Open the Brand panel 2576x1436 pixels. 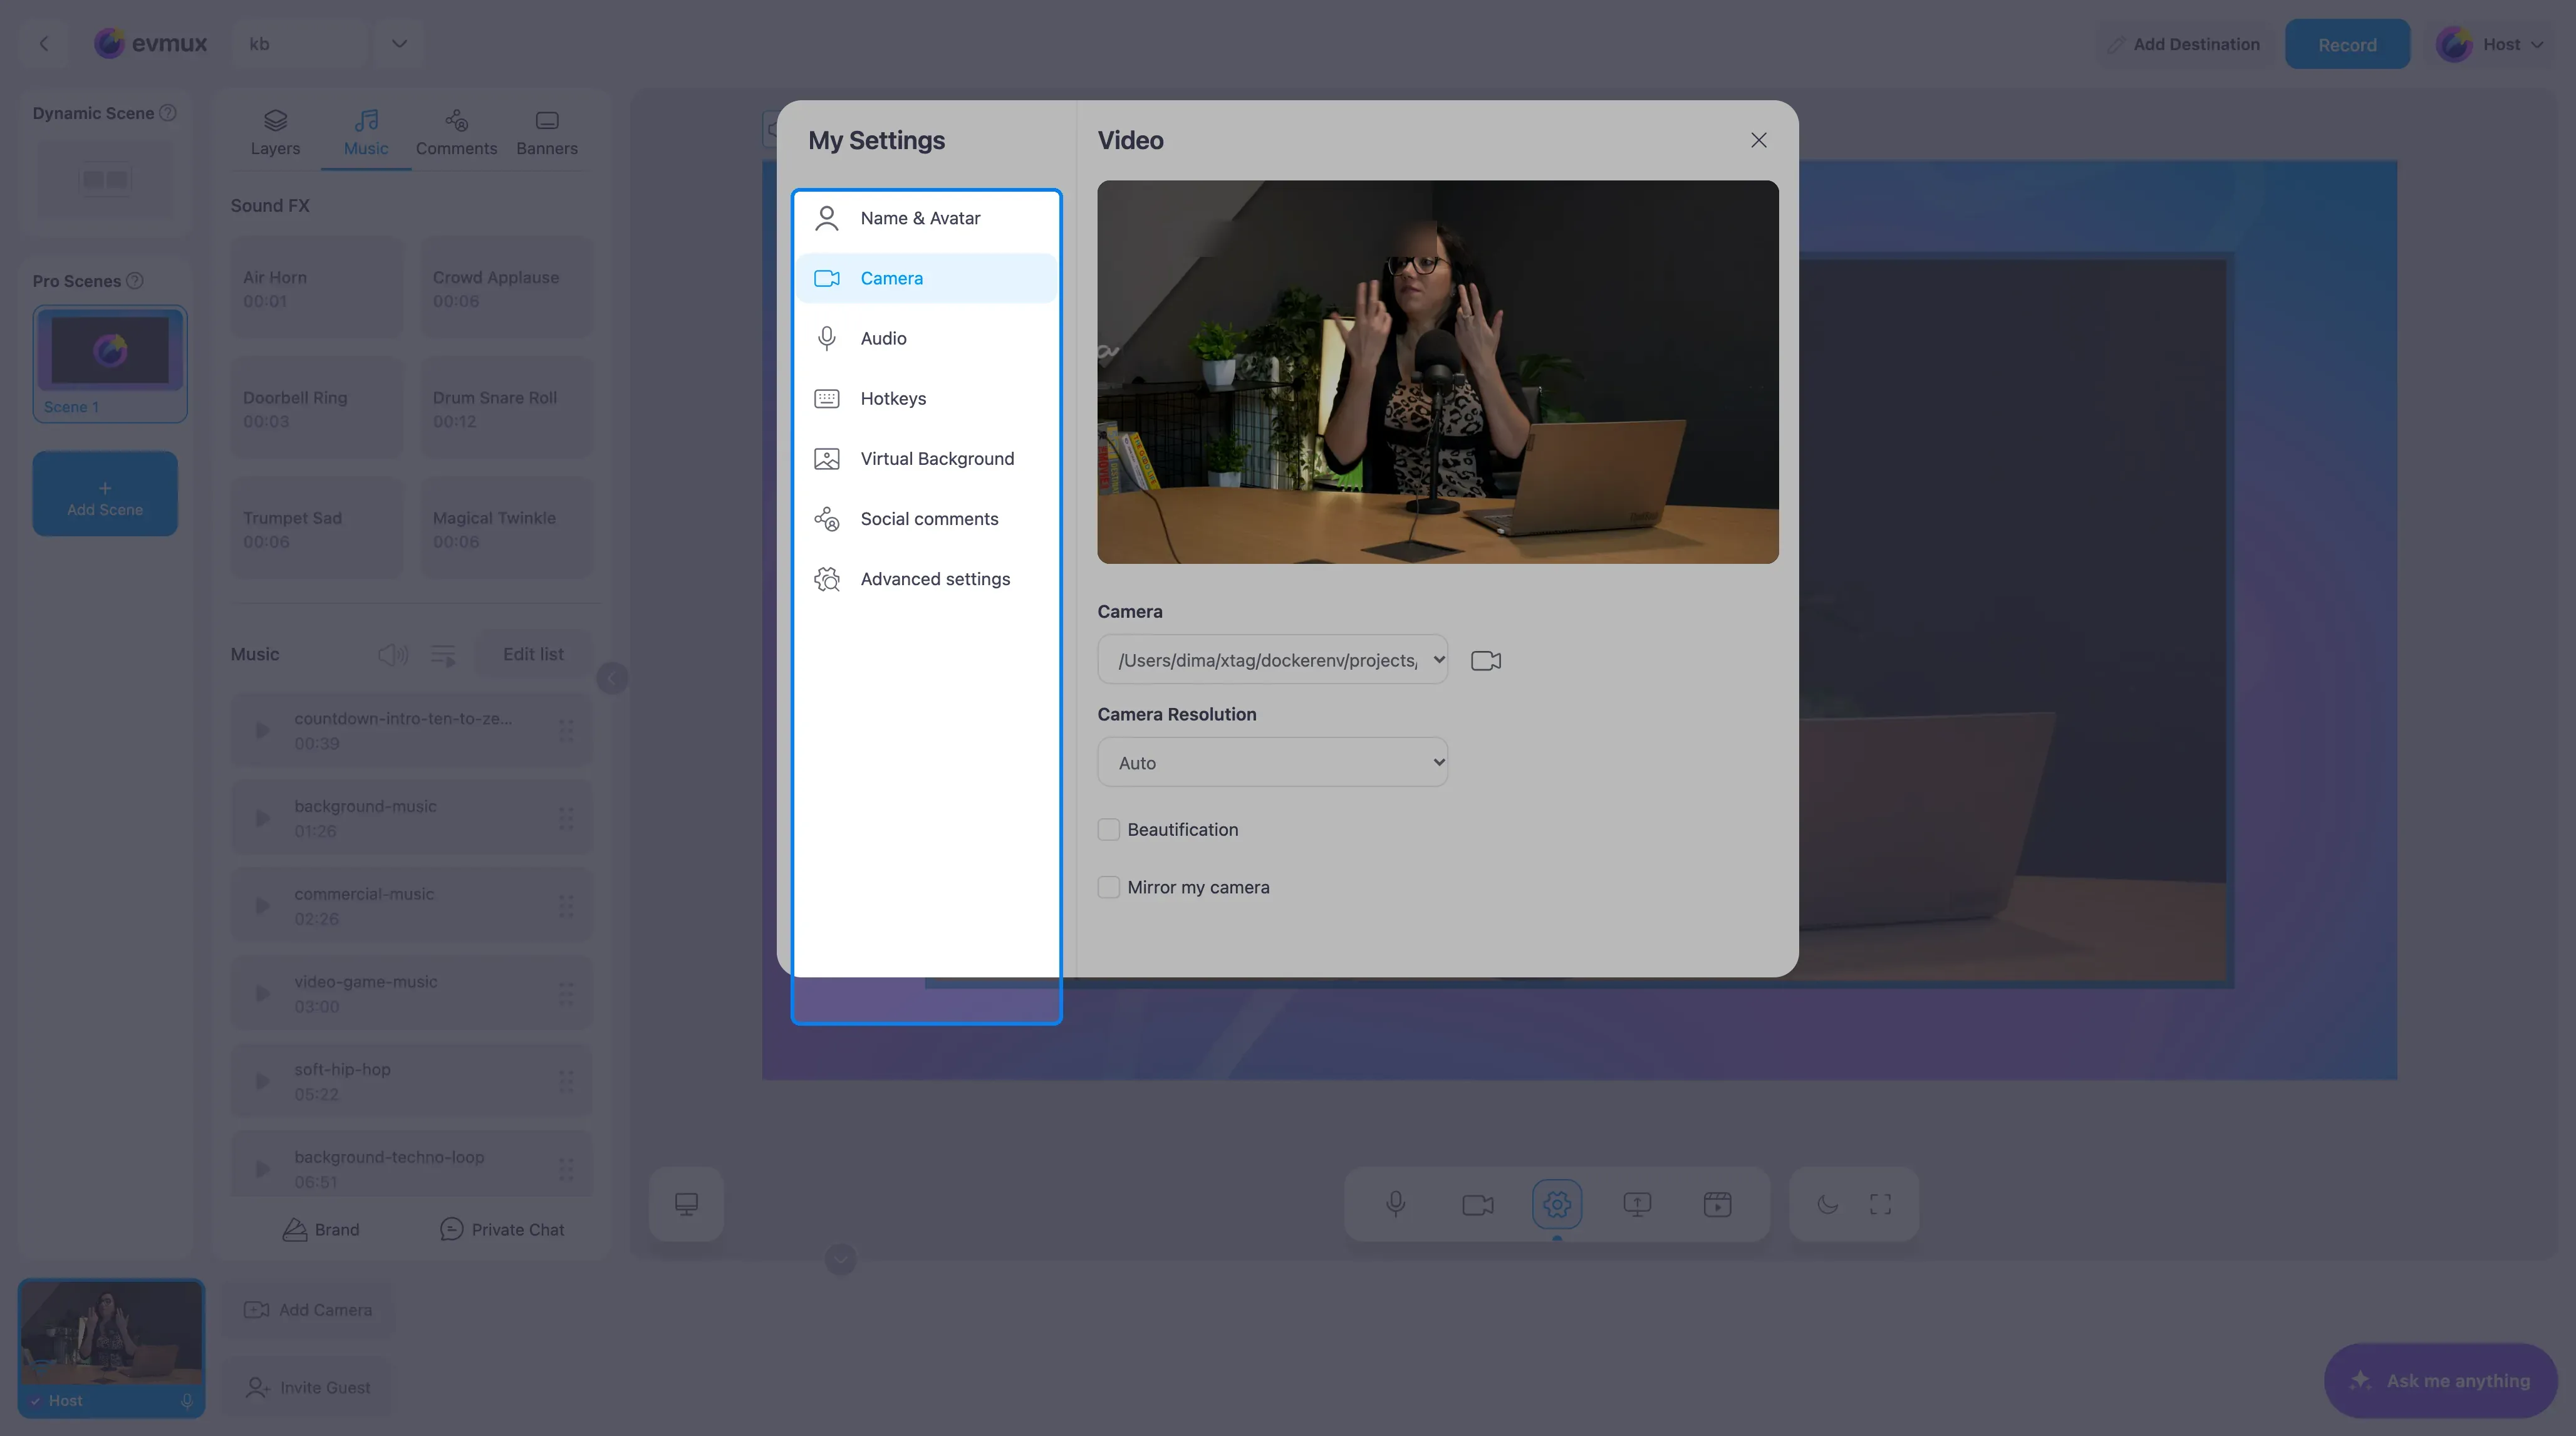[x=320, y=1229]
